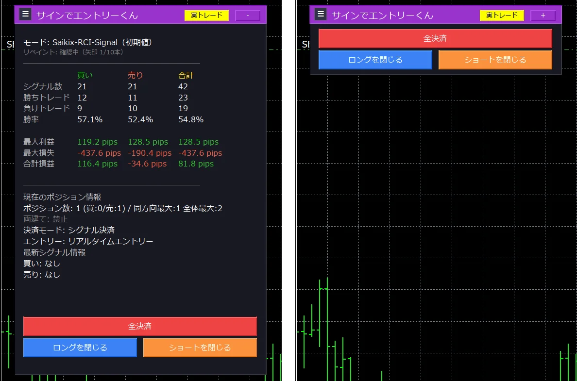Click blue ロングを閉じる button in right panel
Screen dimensions: 577x381
coord(375,60)
